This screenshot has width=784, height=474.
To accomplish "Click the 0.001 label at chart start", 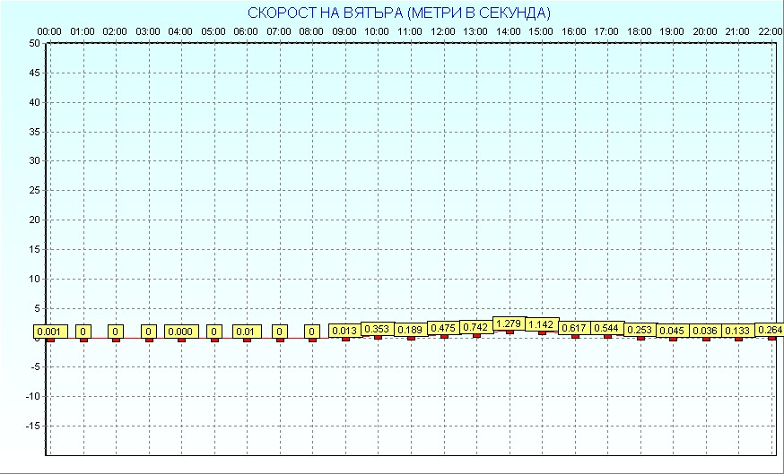I will pos(50,332).
